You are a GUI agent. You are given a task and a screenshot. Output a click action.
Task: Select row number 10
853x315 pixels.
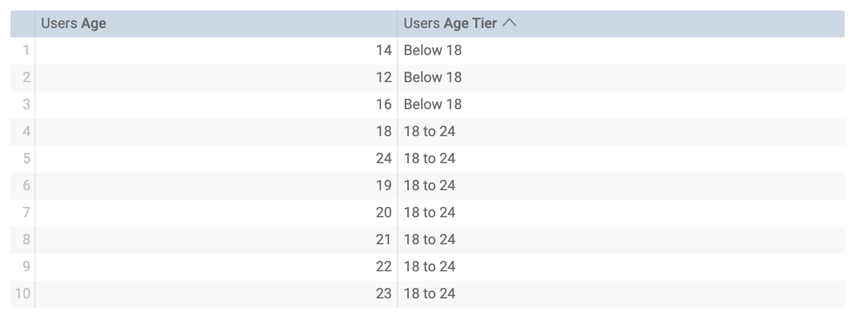point(22,294)
